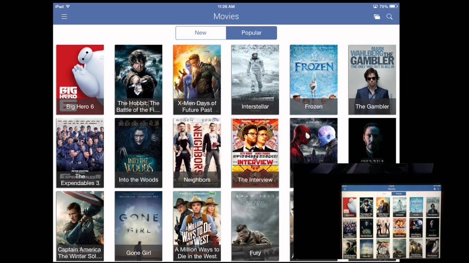Open The Gambler poster
The width and height of the screenshot is (469, 263).
point(372,80)
